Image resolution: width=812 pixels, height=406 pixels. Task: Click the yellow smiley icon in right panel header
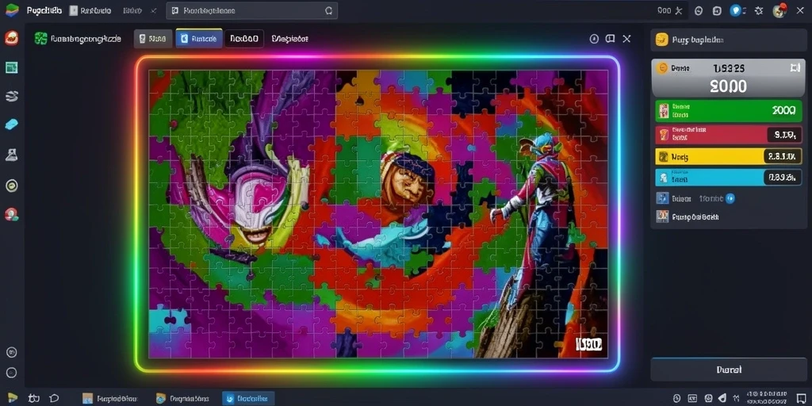click(x=662, y=40)
